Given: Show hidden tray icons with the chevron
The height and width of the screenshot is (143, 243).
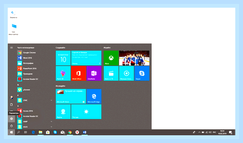Looking at the screenshot, I should [199, 132].
